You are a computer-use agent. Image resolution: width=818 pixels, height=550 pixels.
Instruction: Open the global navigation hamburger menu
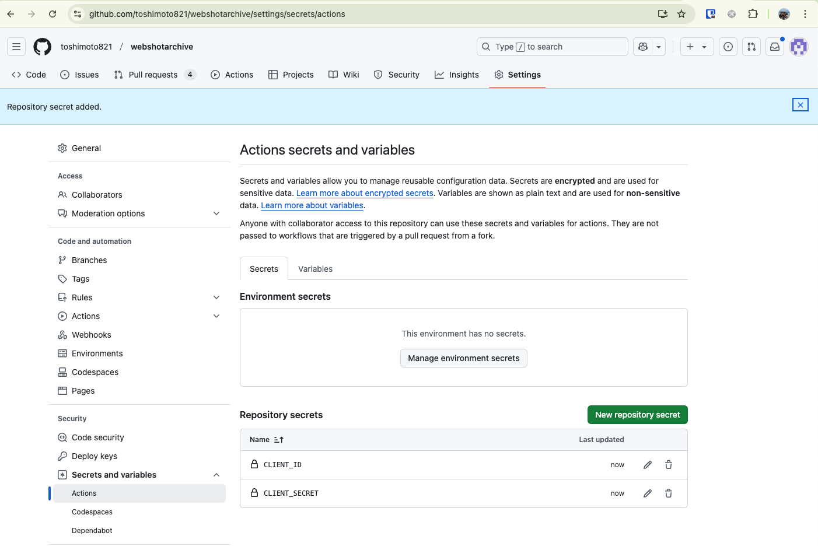(x=16, y=46)
